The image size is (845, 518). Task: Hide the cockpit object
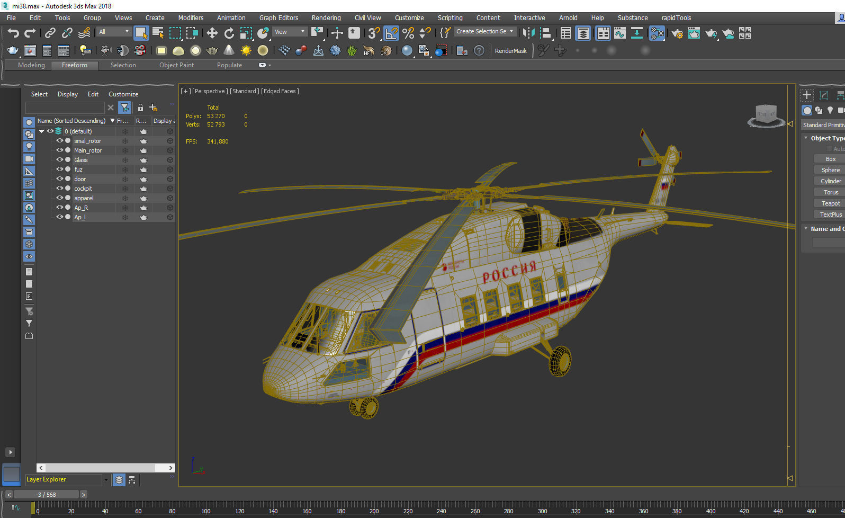[x=60, y=189]
